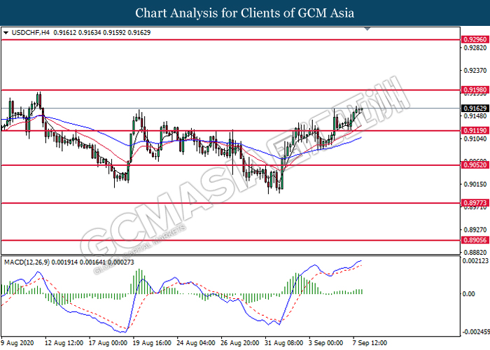Click the 0.90520 support price tag

(472, 165)
